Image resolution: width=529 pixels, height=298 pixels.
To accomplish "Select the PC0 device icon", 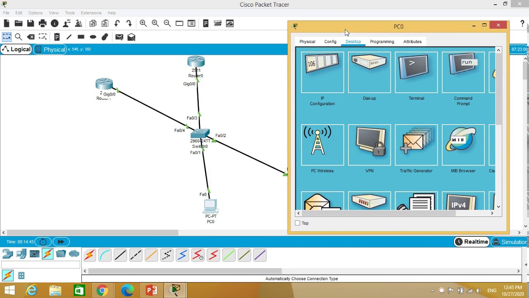I will pos(210,206).
